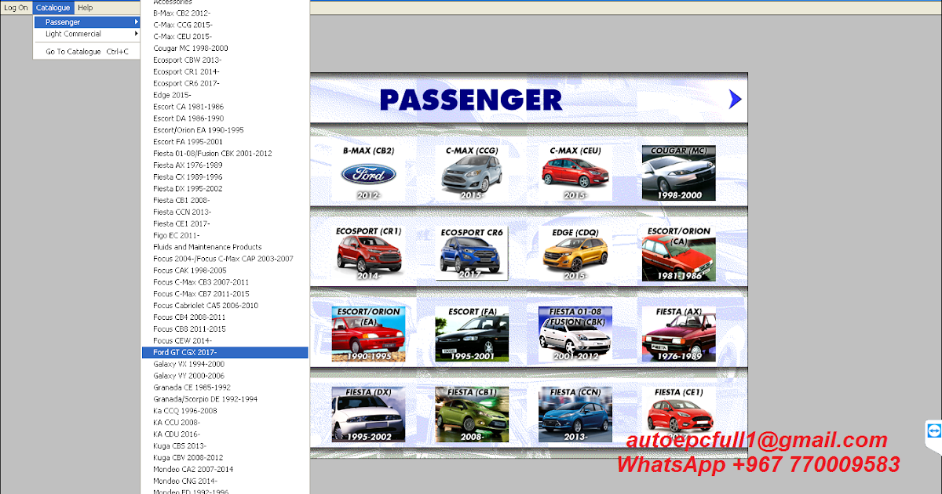The image size is (942, 494).
Task: Open the Log On menu
Action: pyautogui.click(x=16, y=8)
